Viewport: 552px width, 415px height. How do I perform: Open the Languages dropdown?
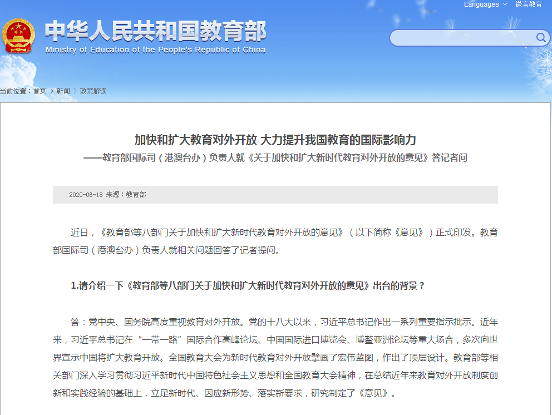point(481,4)
